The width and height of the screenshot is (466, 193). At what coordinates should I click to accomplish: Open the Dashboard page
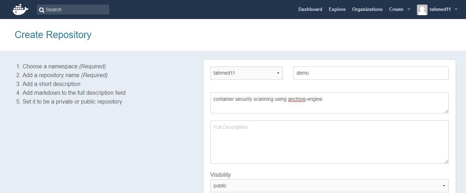[x=310, y=10]
